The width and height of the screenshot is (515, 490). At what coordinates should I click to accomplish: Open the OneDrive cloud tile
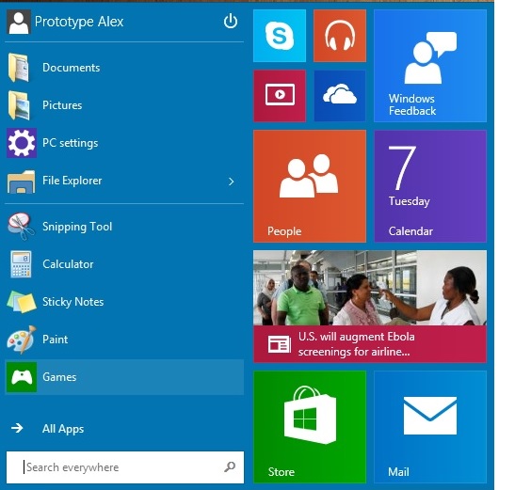point(340,96)
